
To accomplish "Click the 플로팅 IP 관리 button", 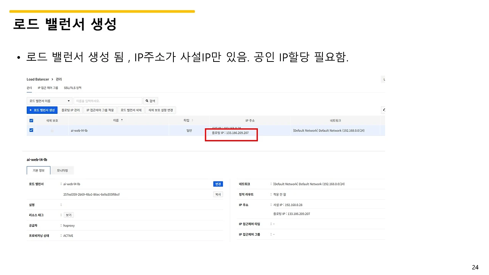I will pos(71,110).
